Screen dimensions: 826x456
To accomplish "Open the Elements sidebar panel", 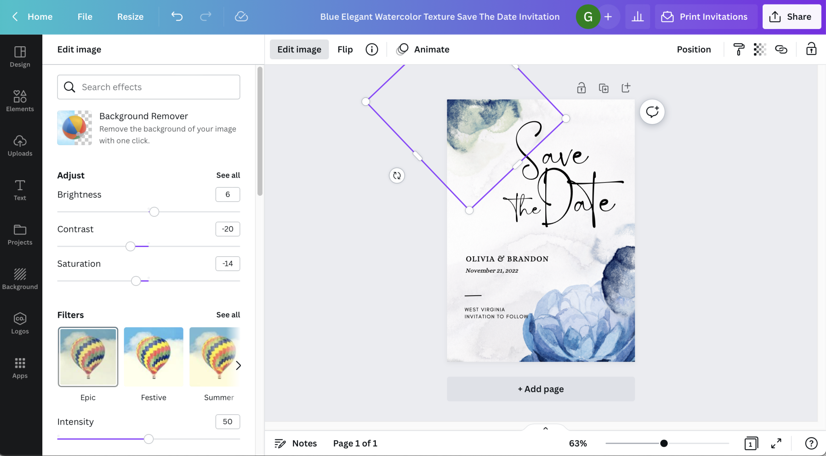I will click(x=20, y=101).
